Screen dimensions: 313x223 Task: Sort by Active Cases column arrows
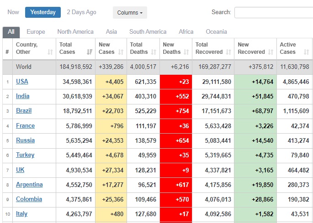307,52
